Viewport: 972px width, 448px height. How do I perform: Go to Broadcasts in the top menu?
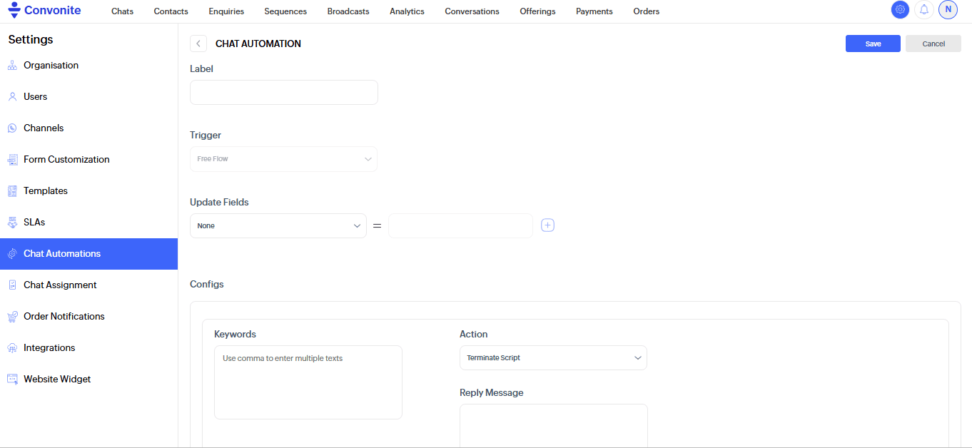[x=348, y=11]
